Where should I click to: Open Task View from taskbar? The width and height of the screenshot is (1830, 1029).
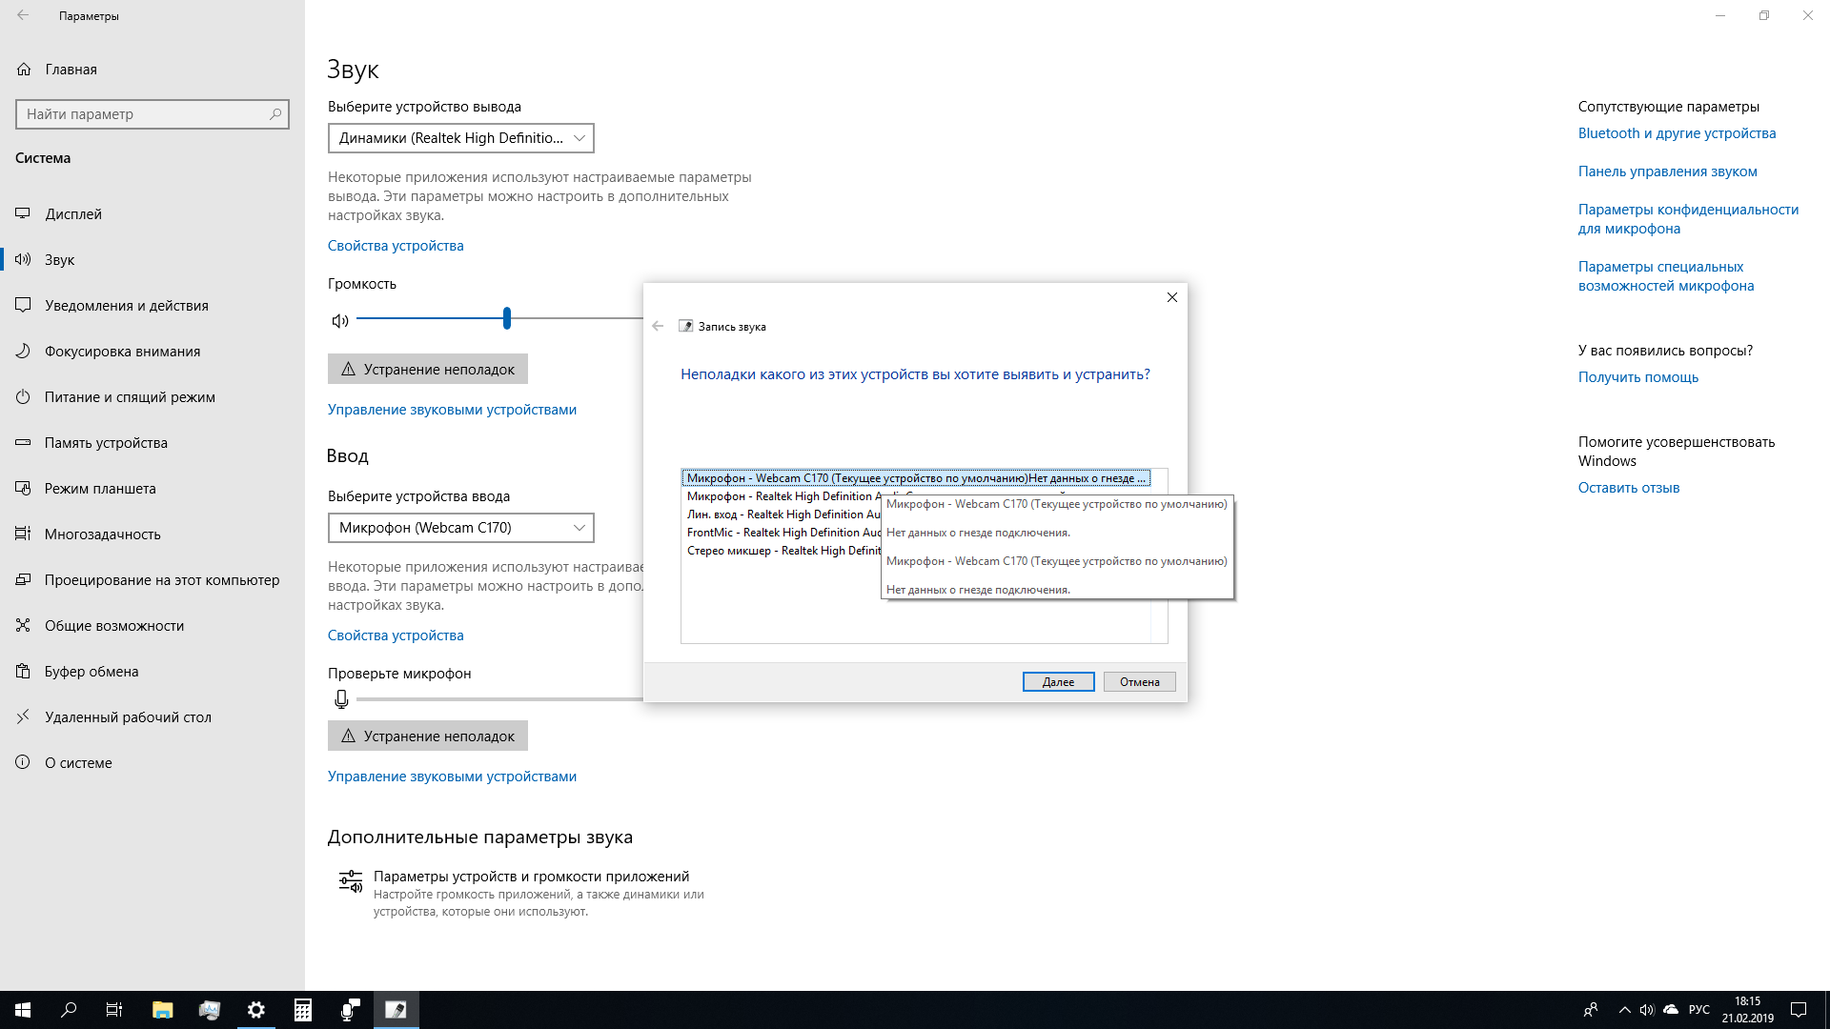pos(114,1010)
